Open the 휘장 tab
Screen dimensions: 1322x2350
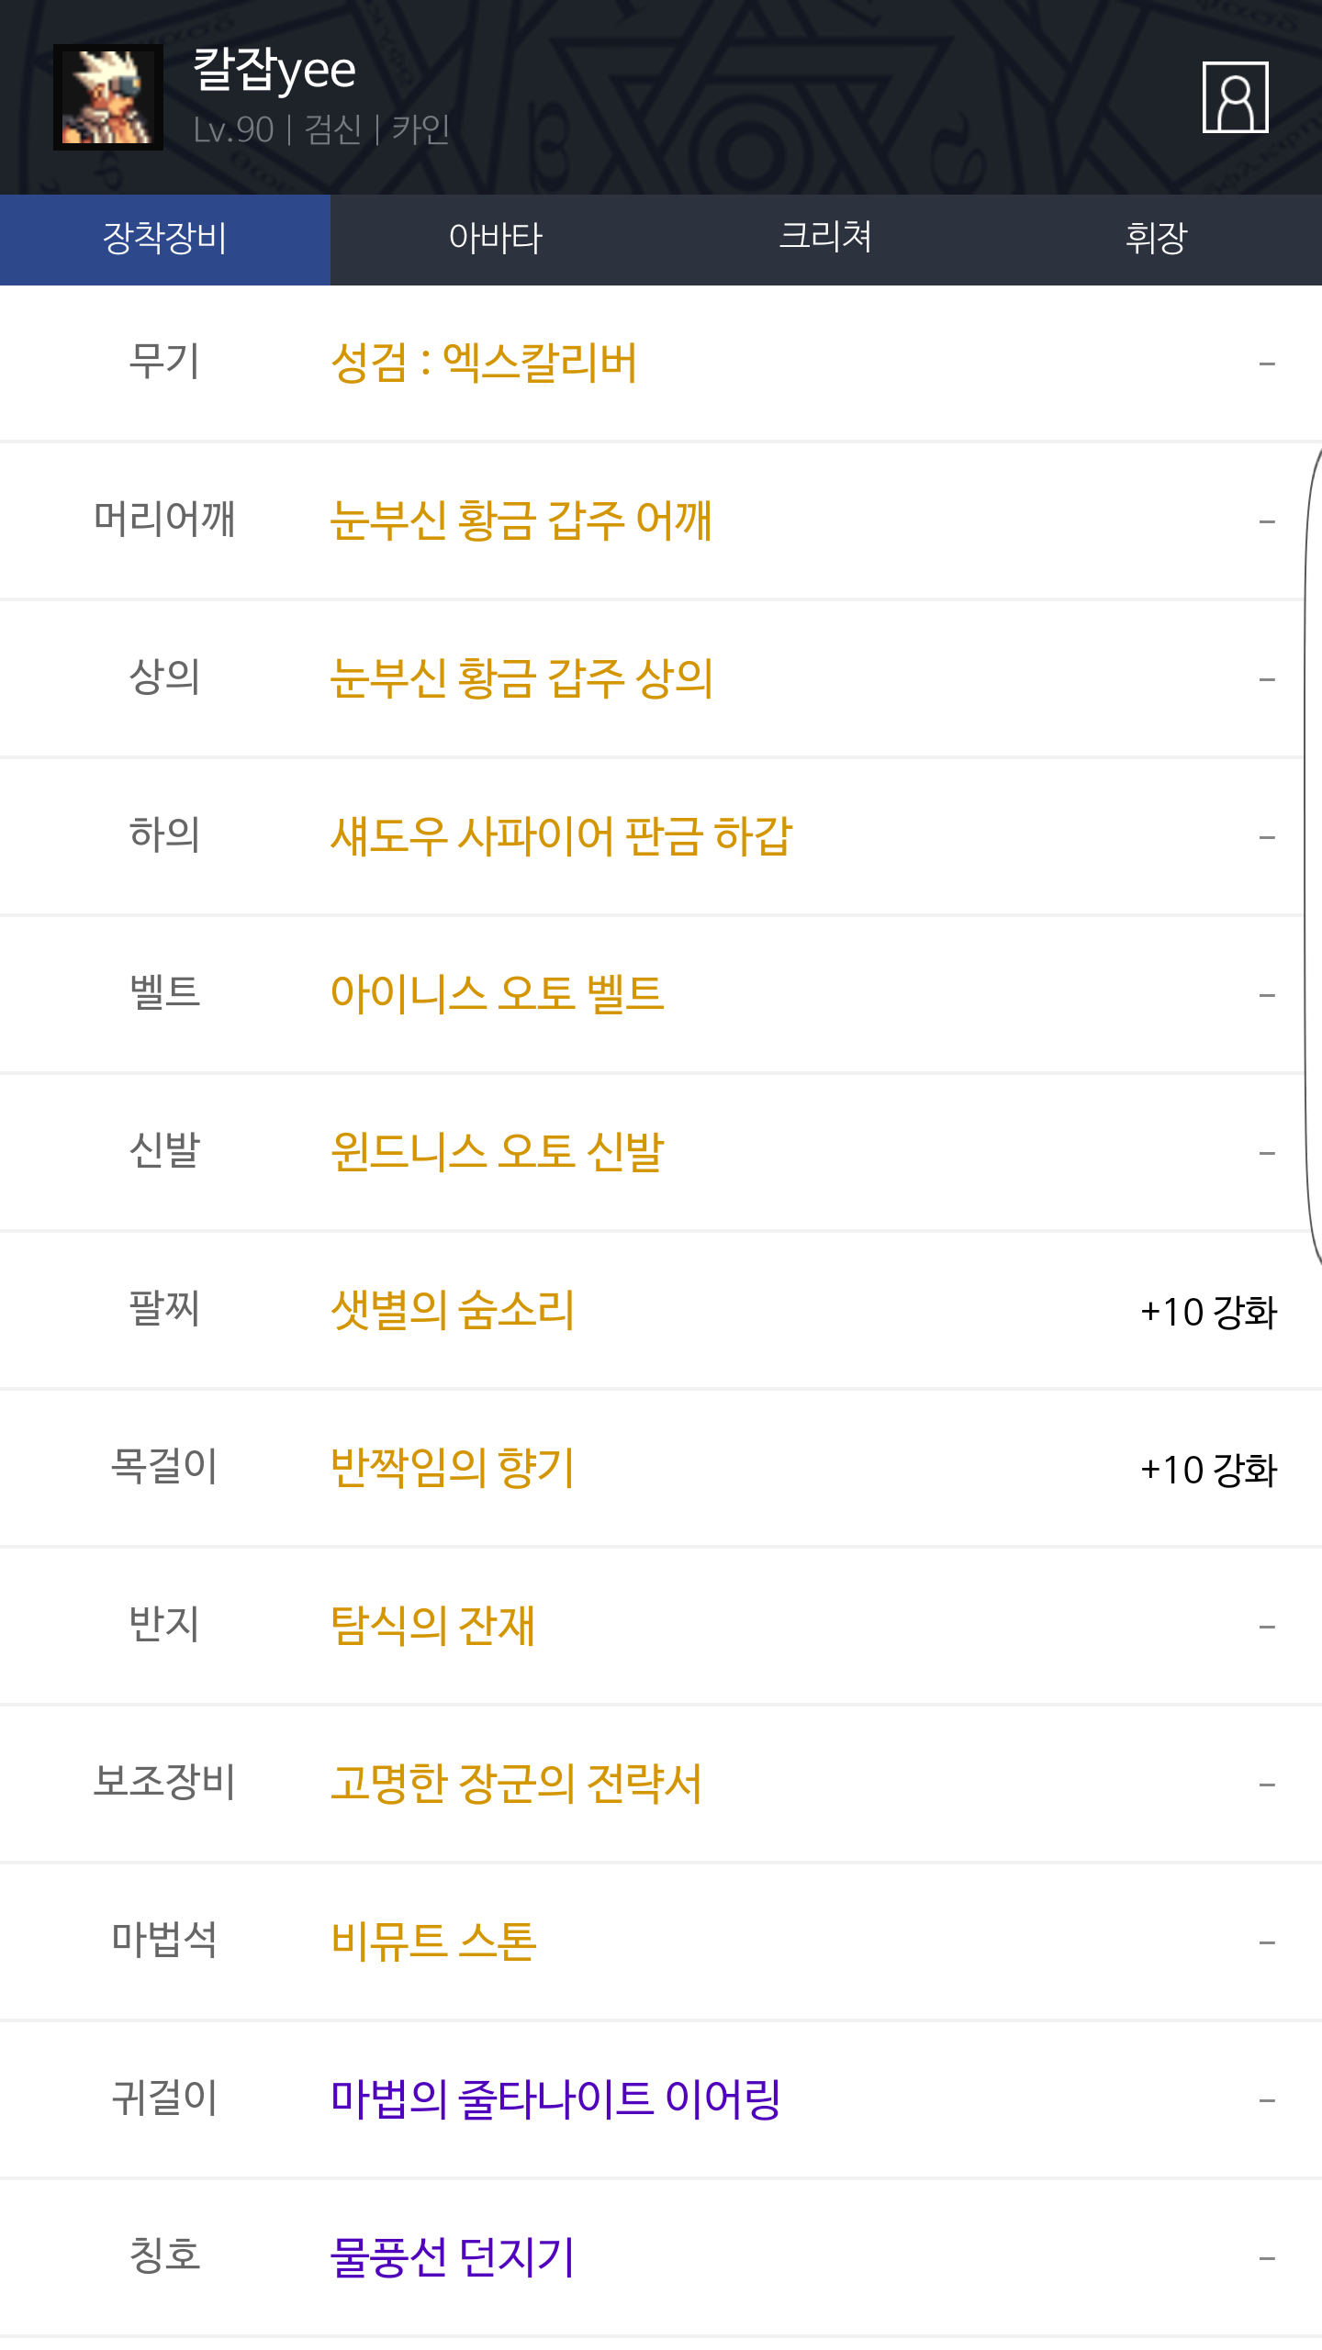1156,239
